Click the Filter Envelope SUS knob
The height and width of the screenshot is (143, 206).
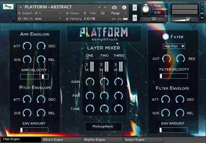(165, 113)
